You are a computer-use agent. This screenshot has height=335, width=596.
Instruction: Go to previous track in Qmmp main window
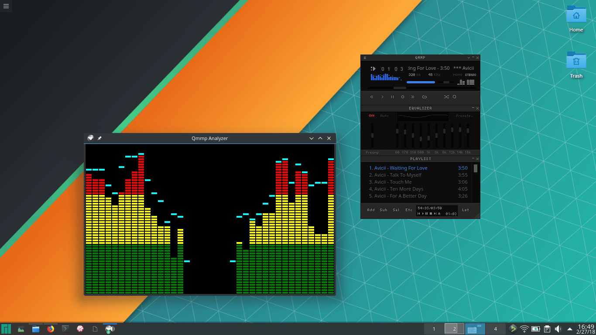pos(372,97)
